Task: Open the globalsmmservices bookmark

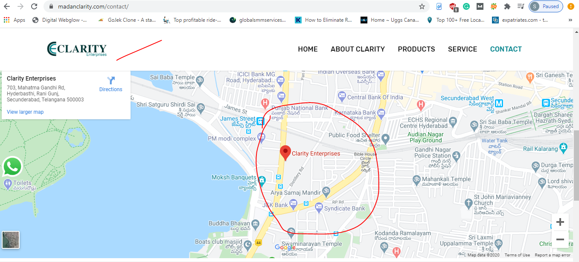Action: [259, 20]
